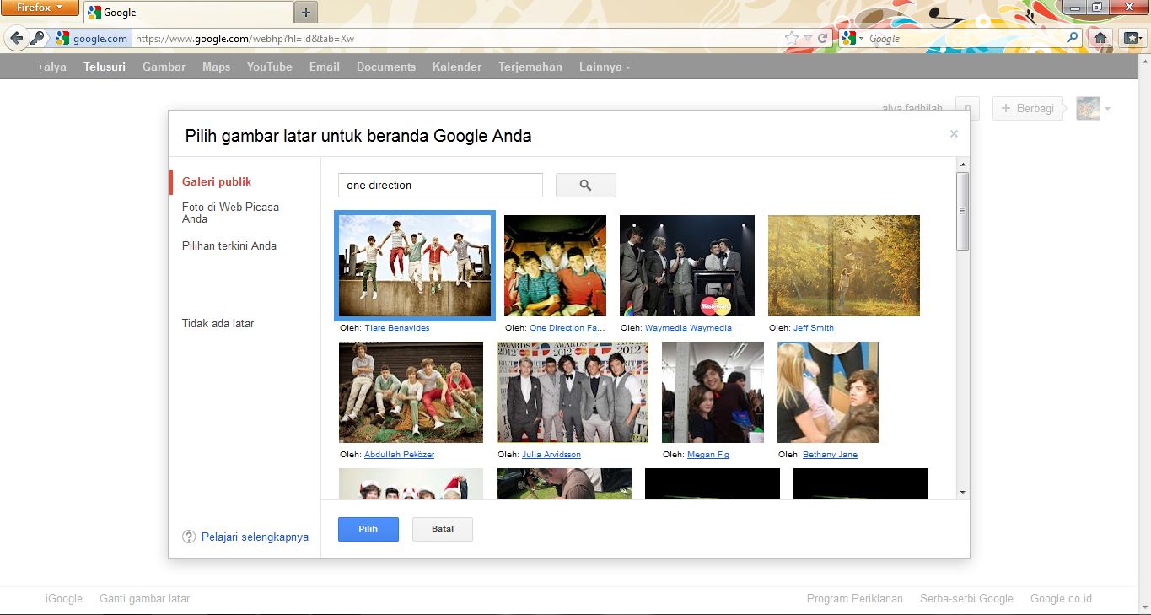Click the search magnifier button in the gallery
The height and width of the screenshot is (615, 1151).
pyautogui.click(x=586, y=185)
